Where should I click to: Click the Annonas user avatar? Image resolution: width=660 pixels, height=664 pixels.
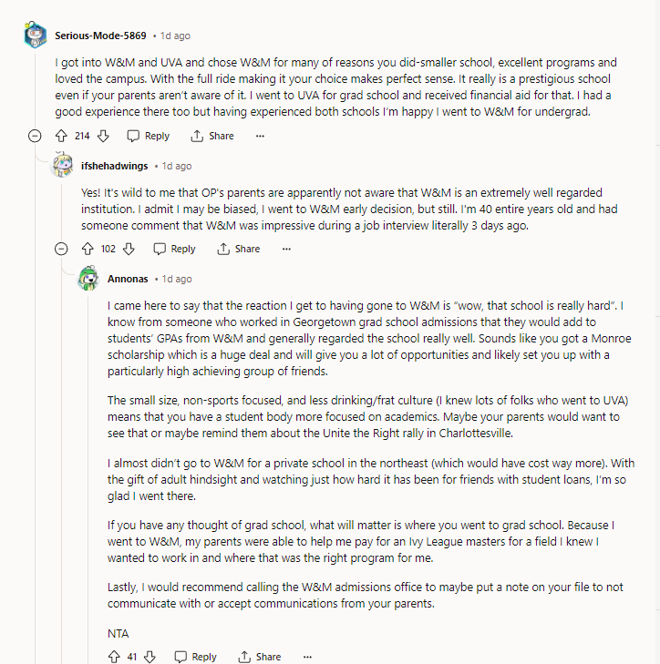pyautogui.click(x=88, y=279)
